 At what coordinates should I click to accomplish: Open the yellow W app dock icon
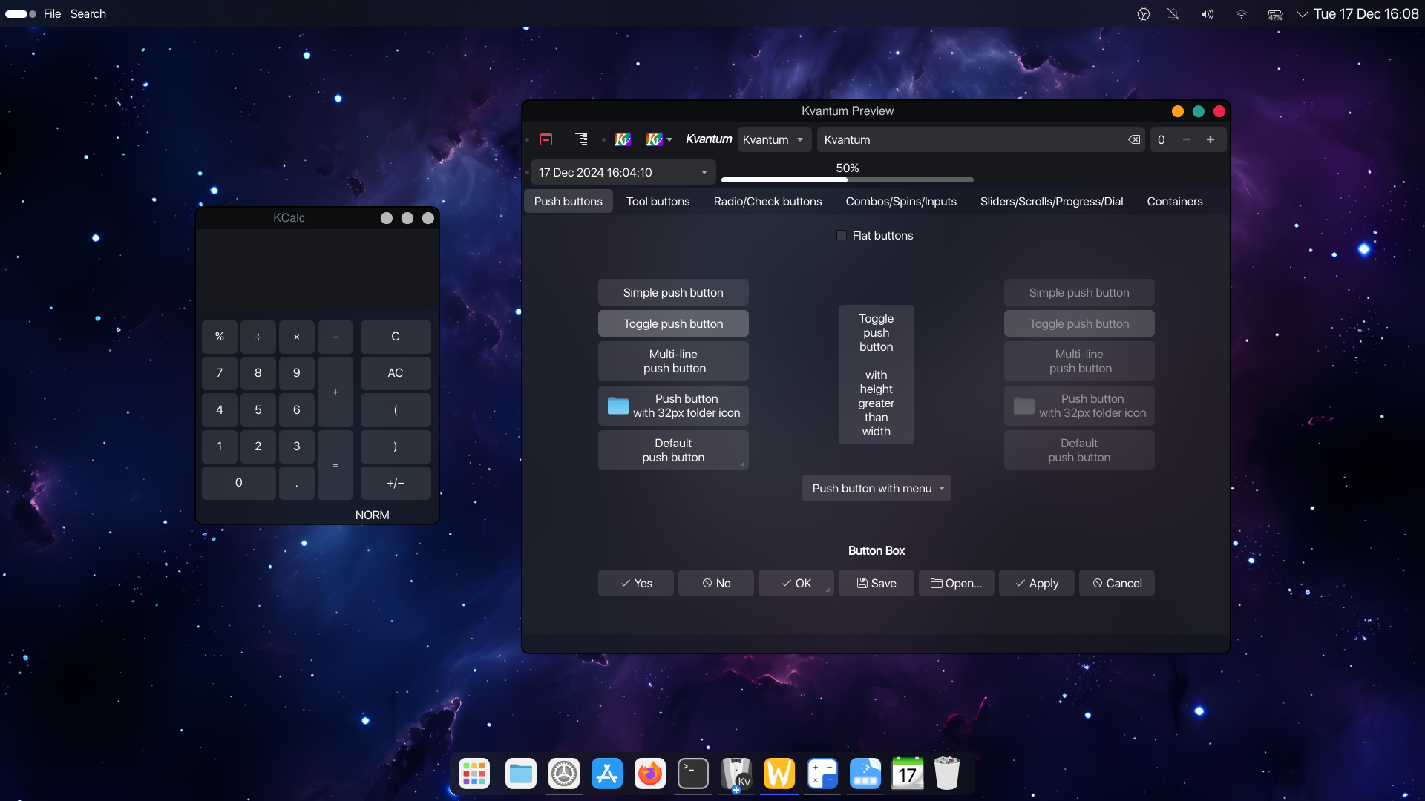(x=779, y=774)
